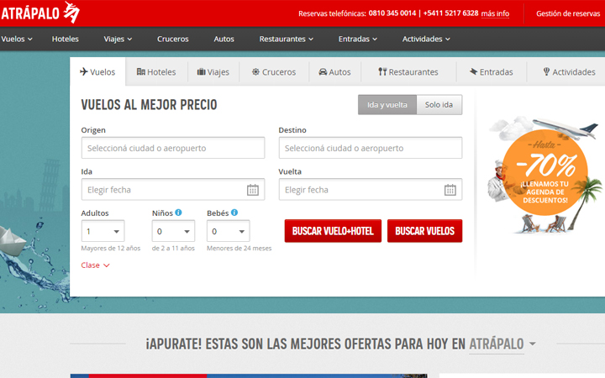Image resolution: width=605 pixels, height=378 pixels.
Task: Open the Niños dropdown
Action: 173,231
